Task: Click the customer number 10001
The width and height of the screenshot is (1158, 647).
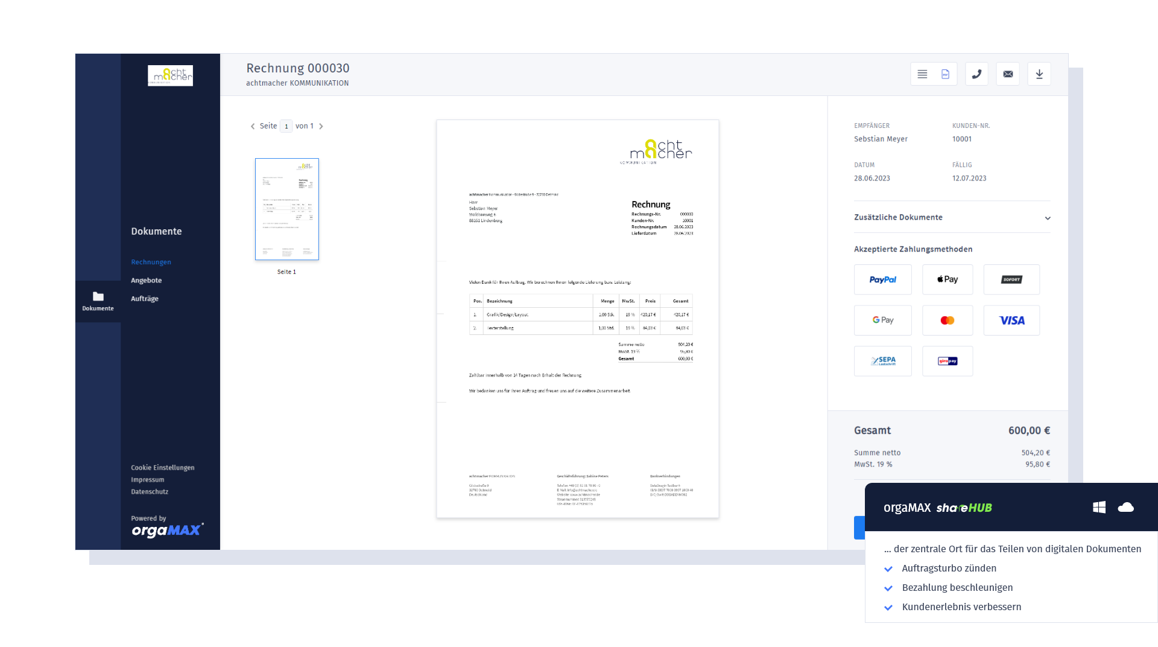Action: [x=962, y=139]
